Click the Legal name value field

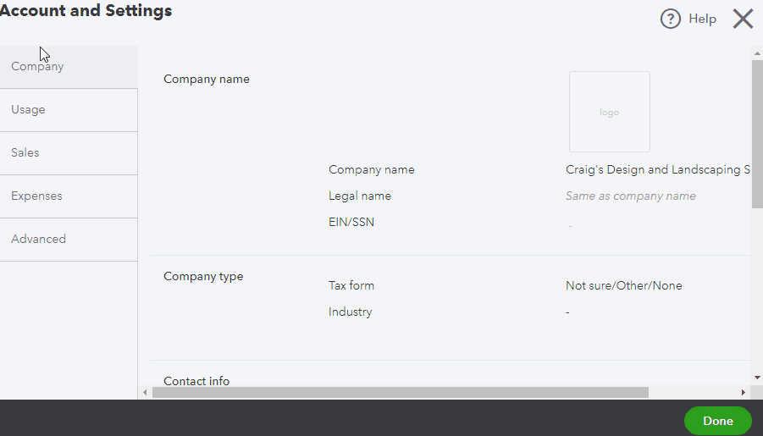pyautogui.click(x=630, y=196)
